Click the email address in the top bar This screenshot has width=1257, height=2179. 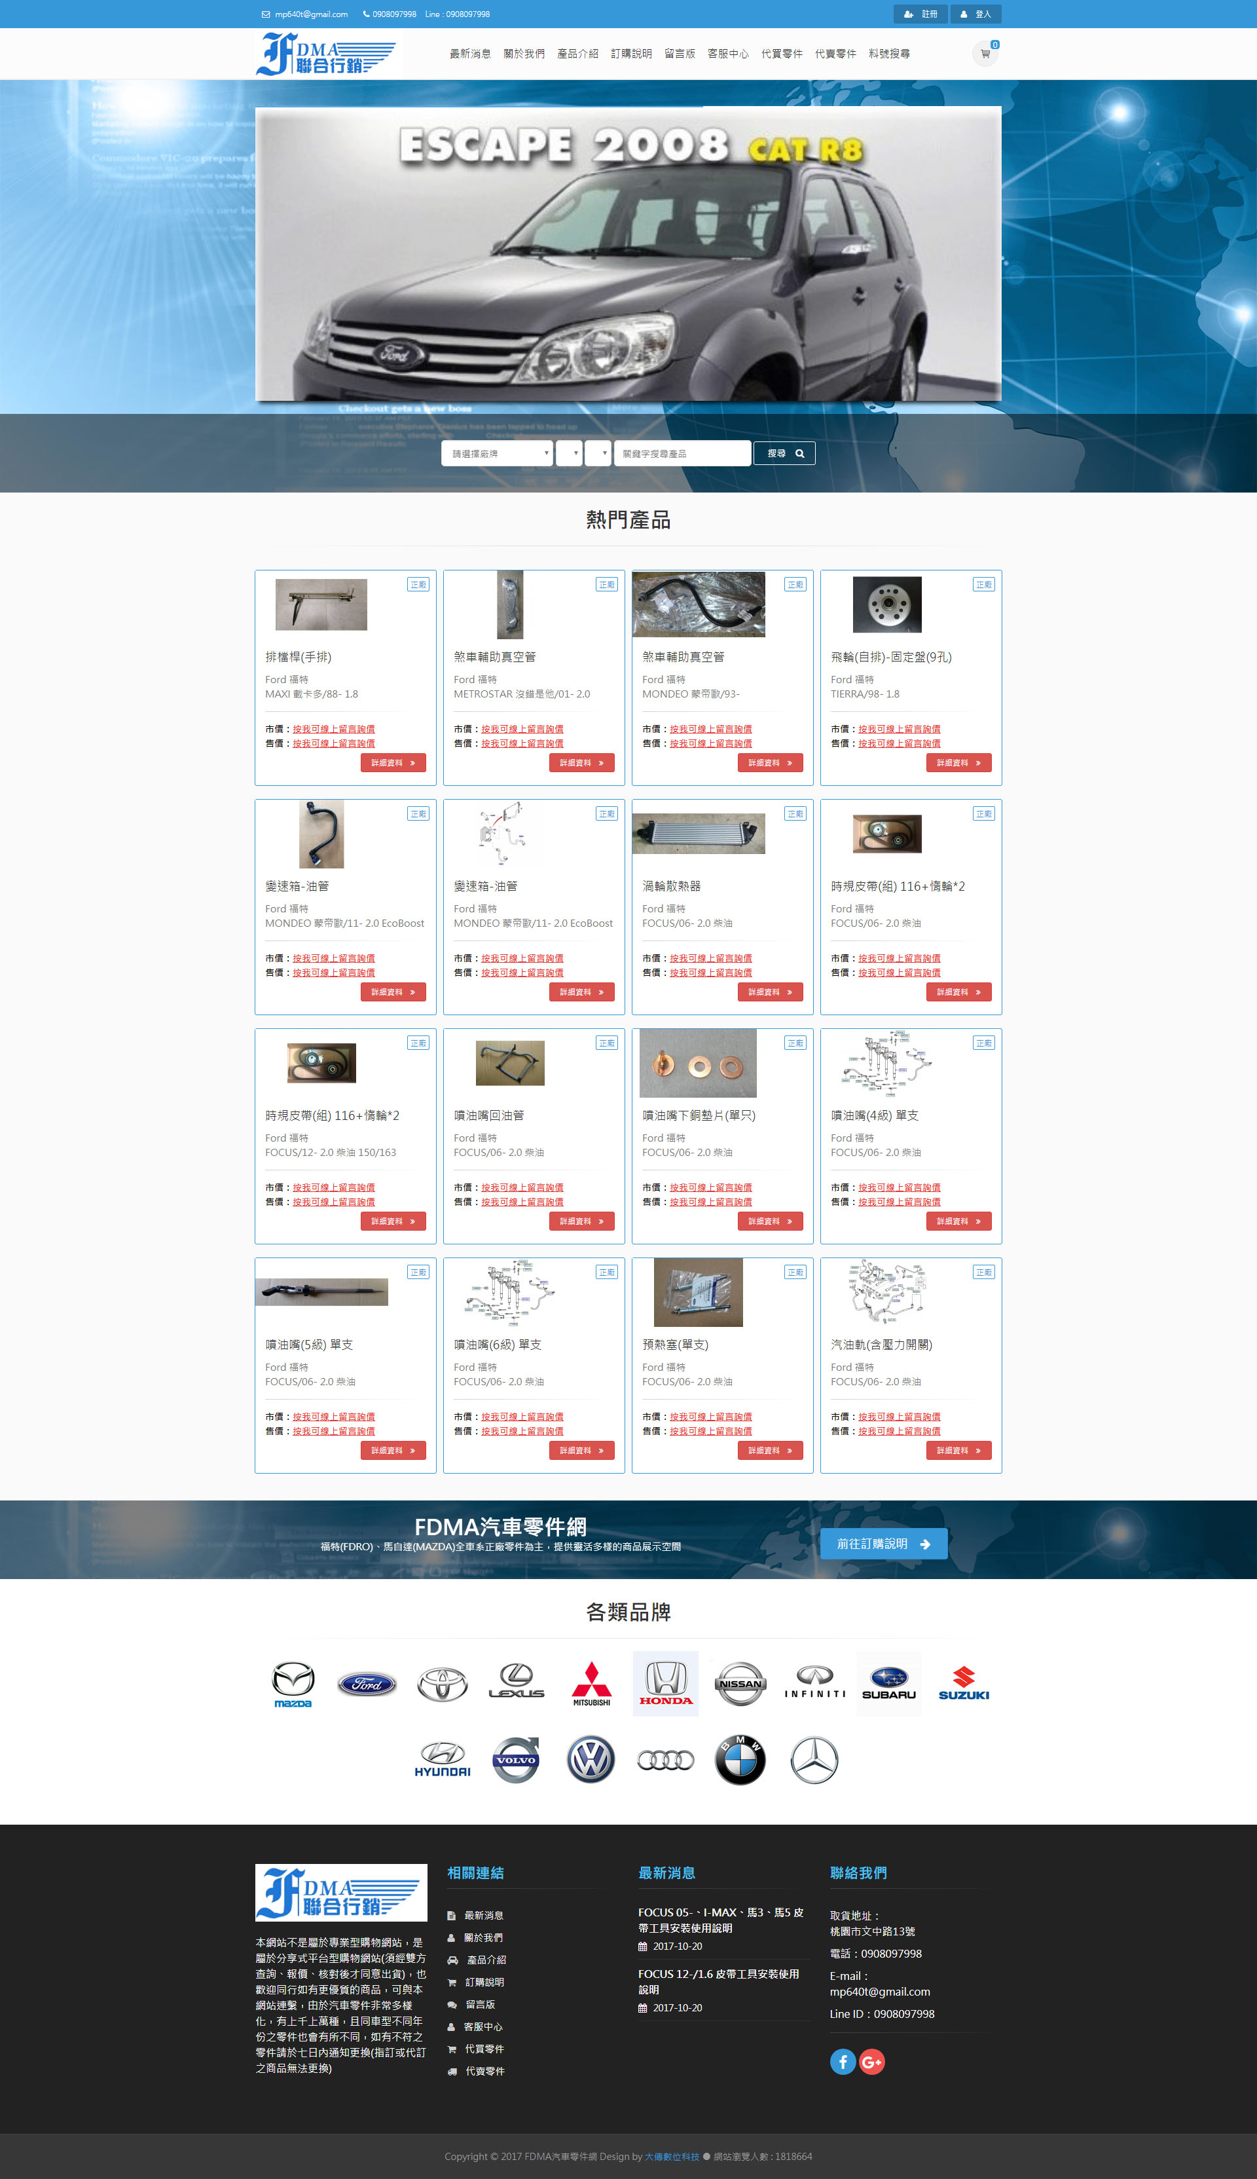(x=311, y=14)
